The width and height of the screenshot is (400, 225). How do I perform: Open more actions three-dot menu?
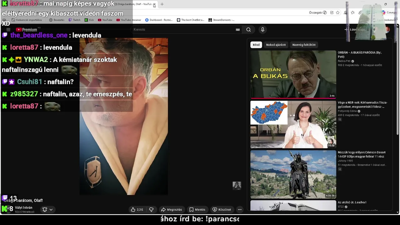[x=240, y=209]
